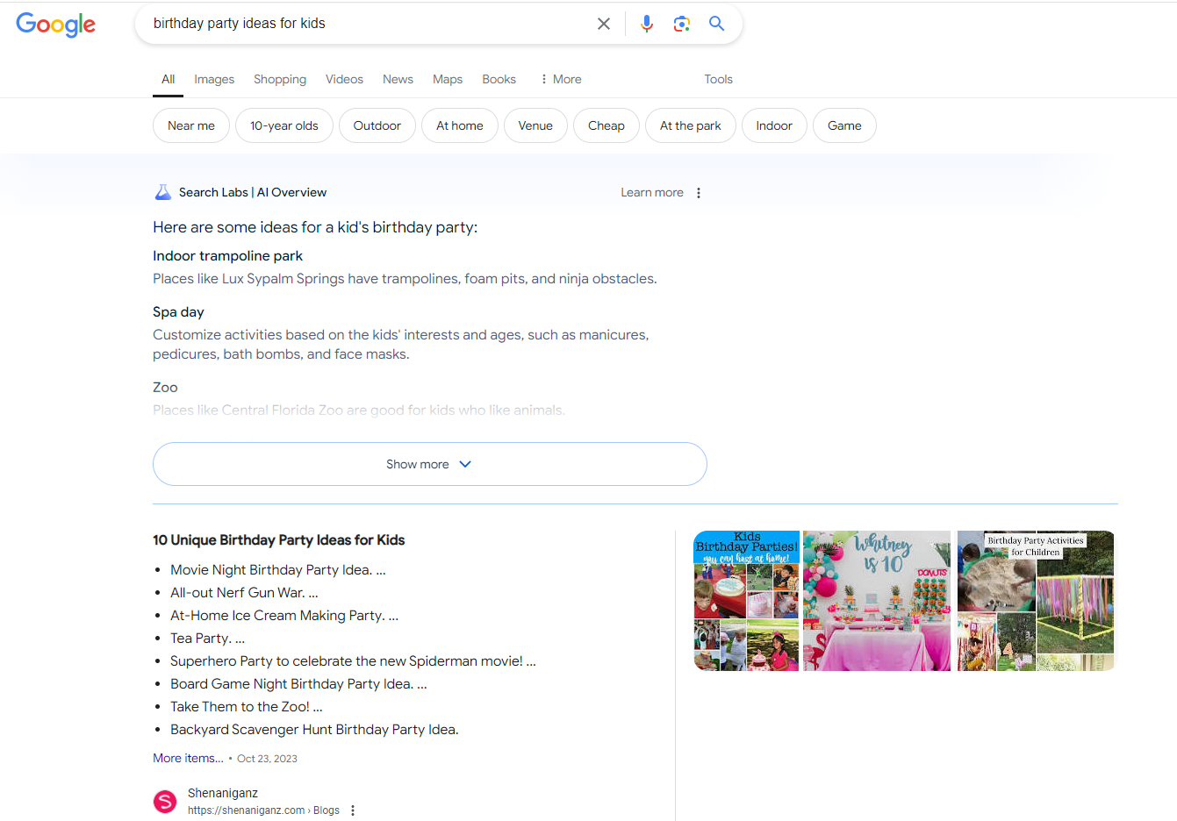This screenshot has width=1177, height=821.
Task: Open the Tools options
Action: pos(718,79)
